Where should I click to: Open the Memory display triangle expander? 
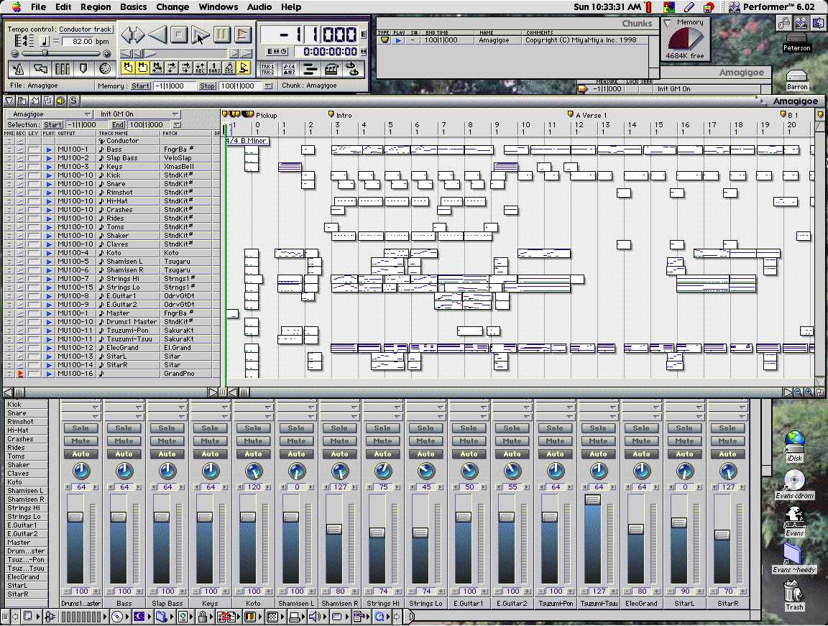[668, 23]
